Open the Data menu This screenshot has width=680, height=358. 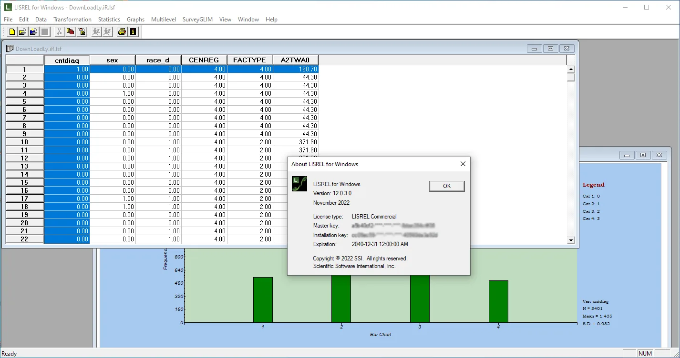[x=41, y=20]
